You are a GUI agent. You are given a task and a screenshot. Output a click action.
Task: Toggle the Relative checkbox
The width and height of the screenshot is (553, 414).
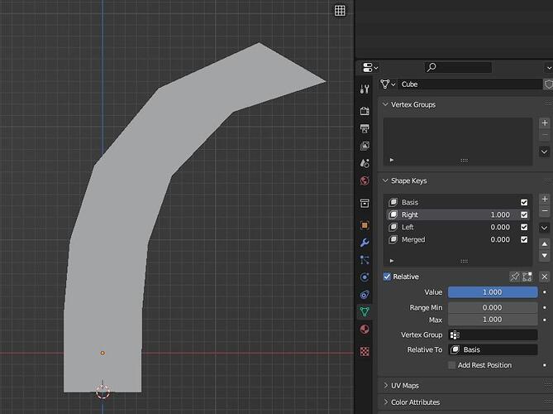[x=387, y=277]
